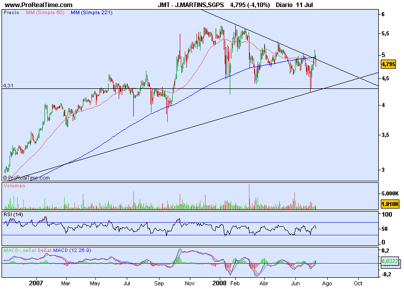This screenshot has width=404, height=303.
Task: Click the Diario 11 Jul timeframe label
Action: [x=294, y=5]
